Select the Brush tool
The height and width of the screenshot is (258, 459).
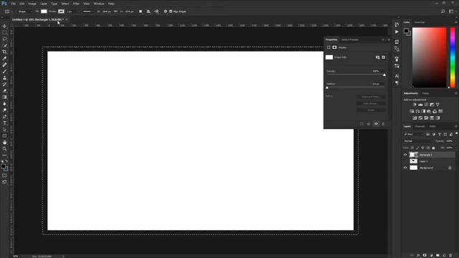(x=4, y=71)
